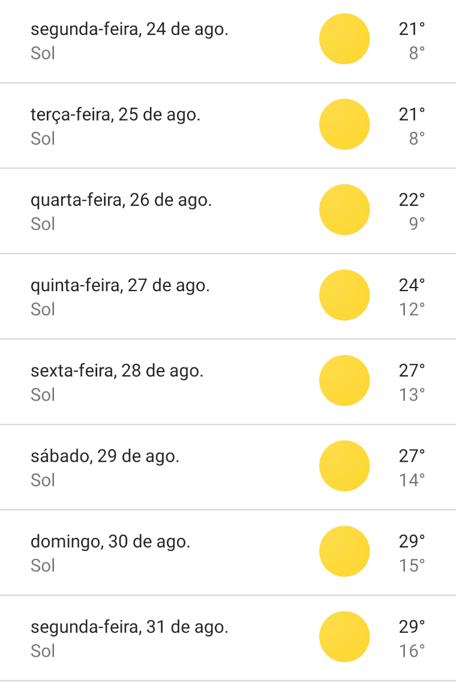
Task: Select the sun icon for sábado
Action: [344, 465]
